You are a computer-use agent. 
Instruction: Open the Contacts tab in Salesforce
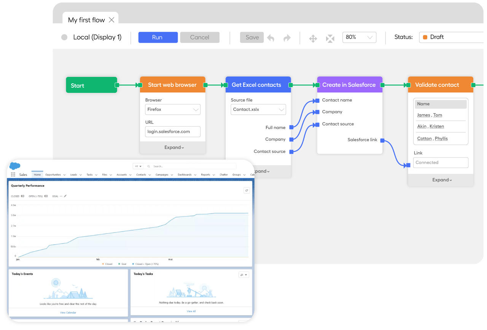(x=141, y=175)
